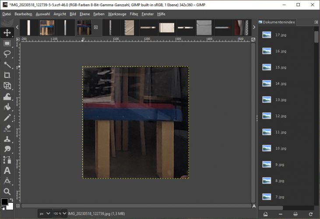Open the selected entry in Document History
320x219 pixels.
pyautogui.click(x=266, y=214)
